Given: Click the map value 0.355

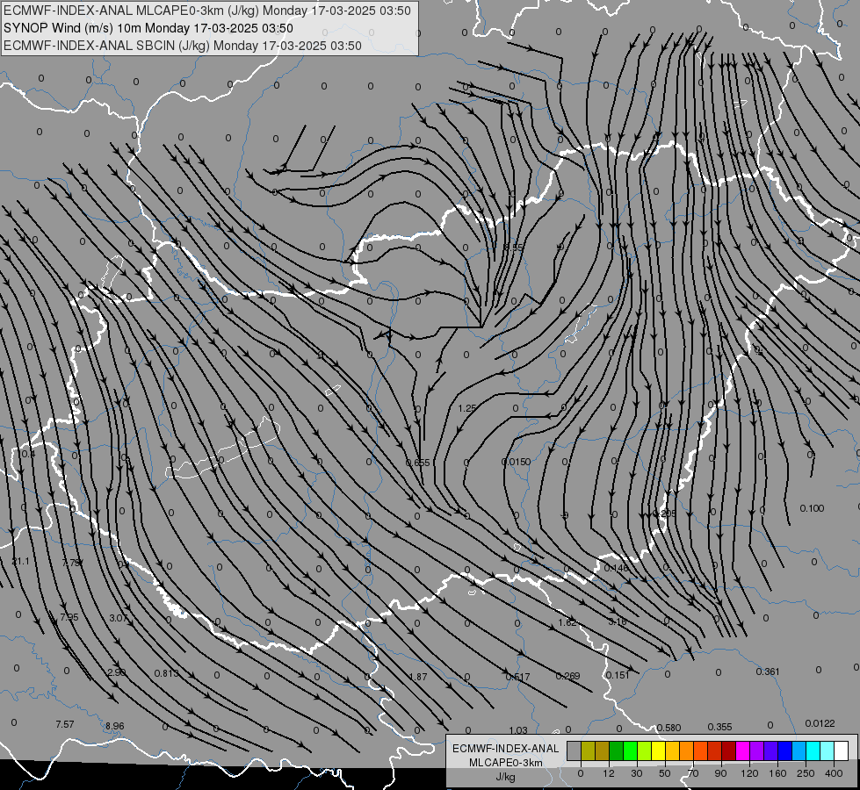Looking at the screenshot, I should click(719, 727).
